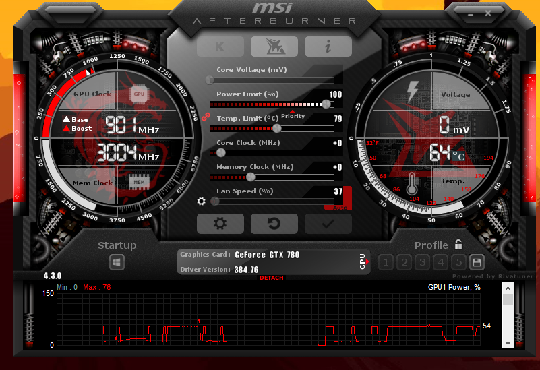540x370 pixels.
Task: Click the Temp. Limit slider handle
Action: pyautogui.click(x=276, y=129)
